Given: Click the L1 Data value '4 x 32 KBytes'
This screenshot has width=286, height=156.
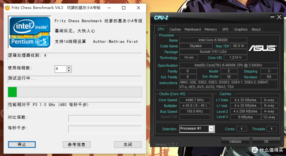Looking at the screenshot, I should [245, 100].
